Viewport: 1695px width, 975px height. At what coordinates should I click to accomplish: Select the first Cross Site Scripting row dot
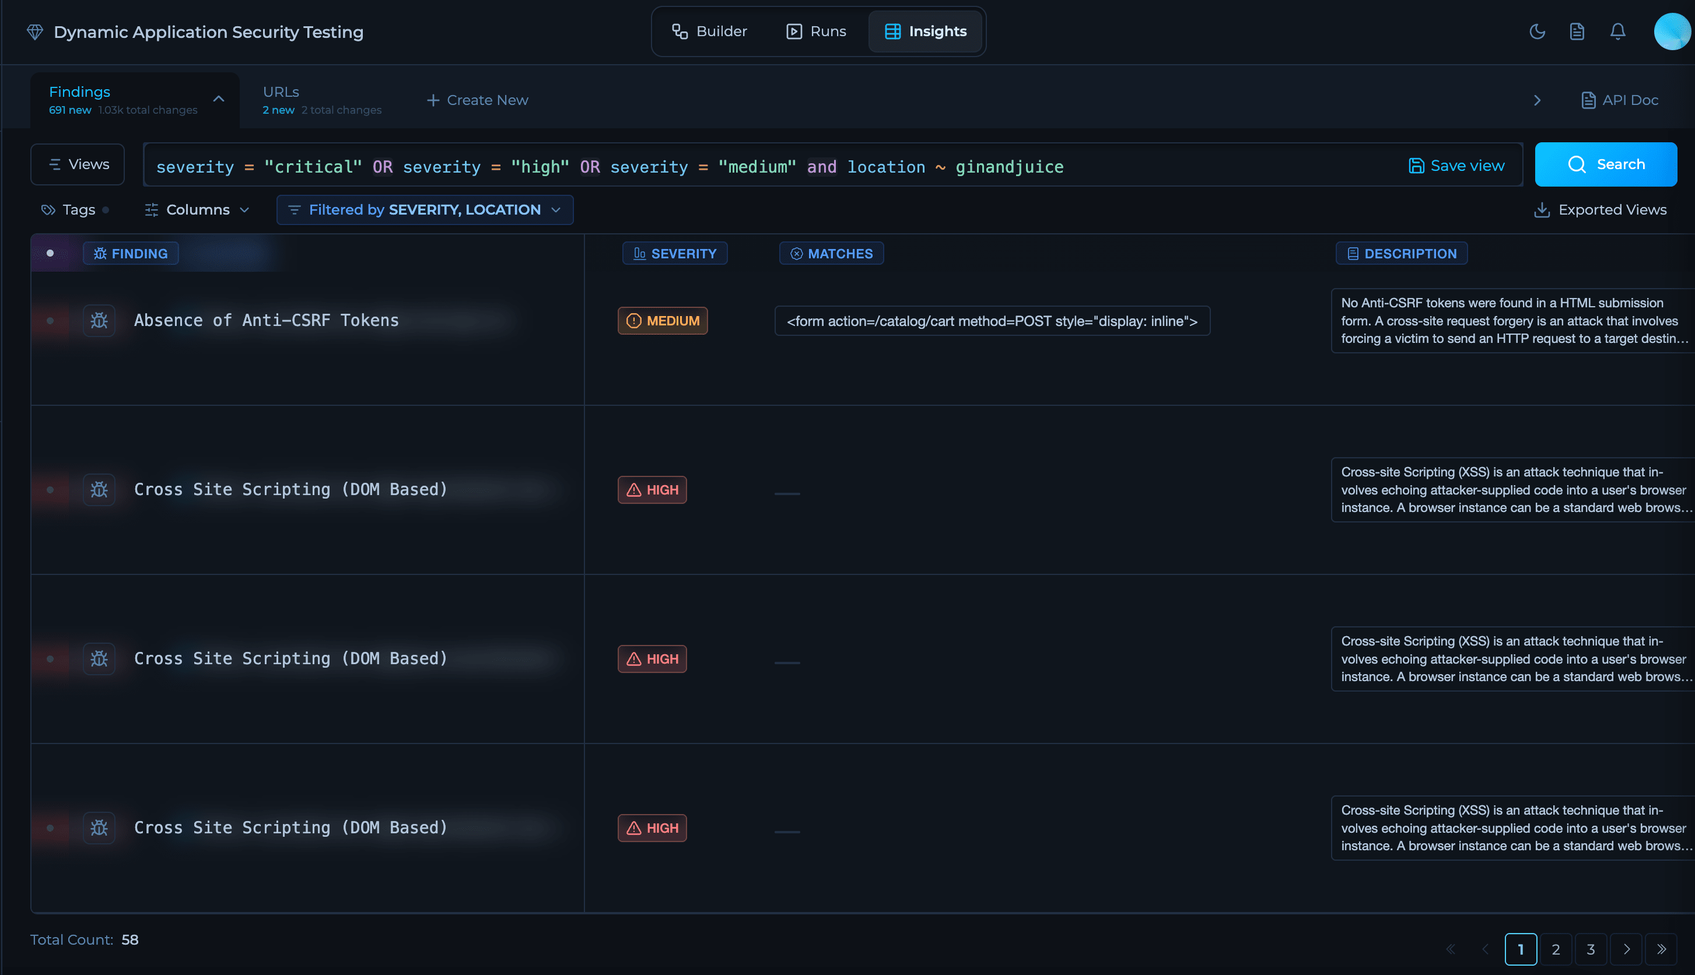(x=50, y=489)
